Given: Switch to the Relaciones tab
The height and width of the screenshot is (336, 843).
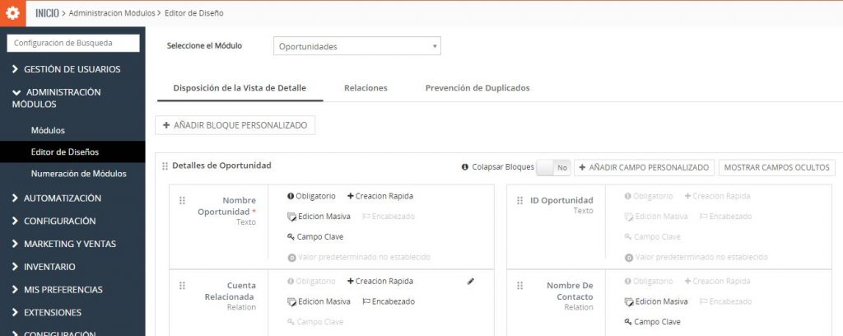Looking at the screenshot, I should pyautogui.click(x=366, y=88).
